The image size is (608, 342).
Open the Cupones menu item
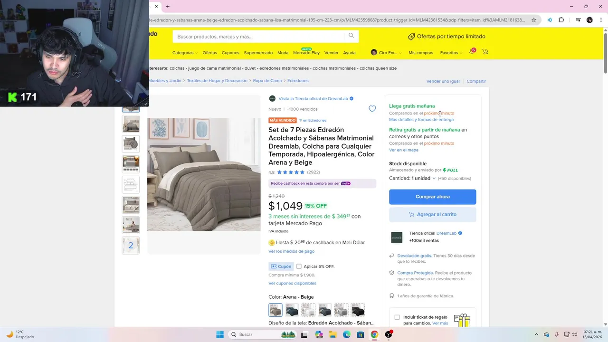[230, 53]
